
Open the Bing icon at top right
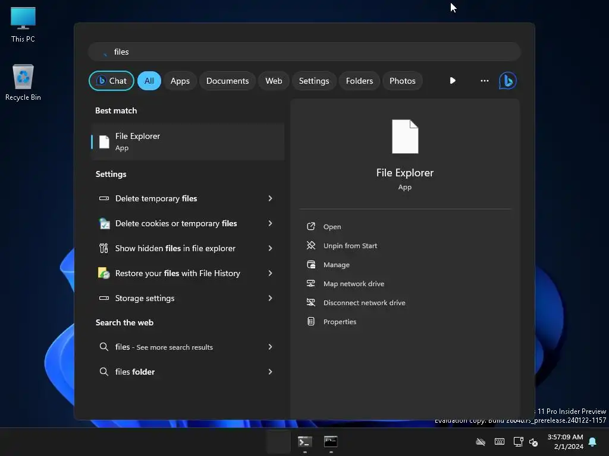pyautogui.click(x=507, y=81)
